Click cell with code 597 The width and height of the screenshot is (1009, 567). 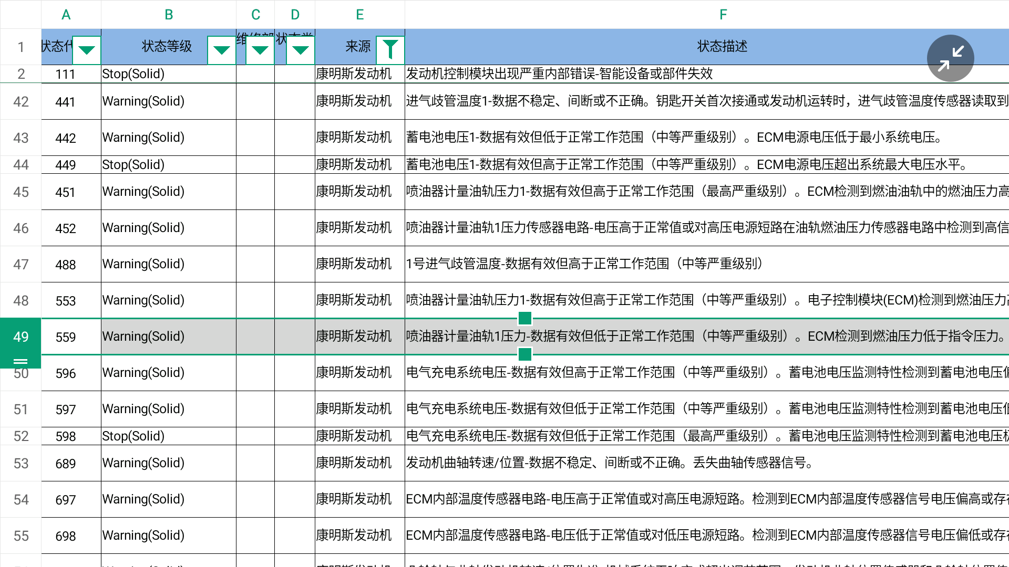pos(71,409)
